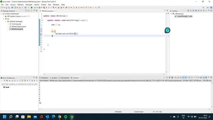Click the Debug toolbar button
The image size is (213, 120).
point(35,8)
